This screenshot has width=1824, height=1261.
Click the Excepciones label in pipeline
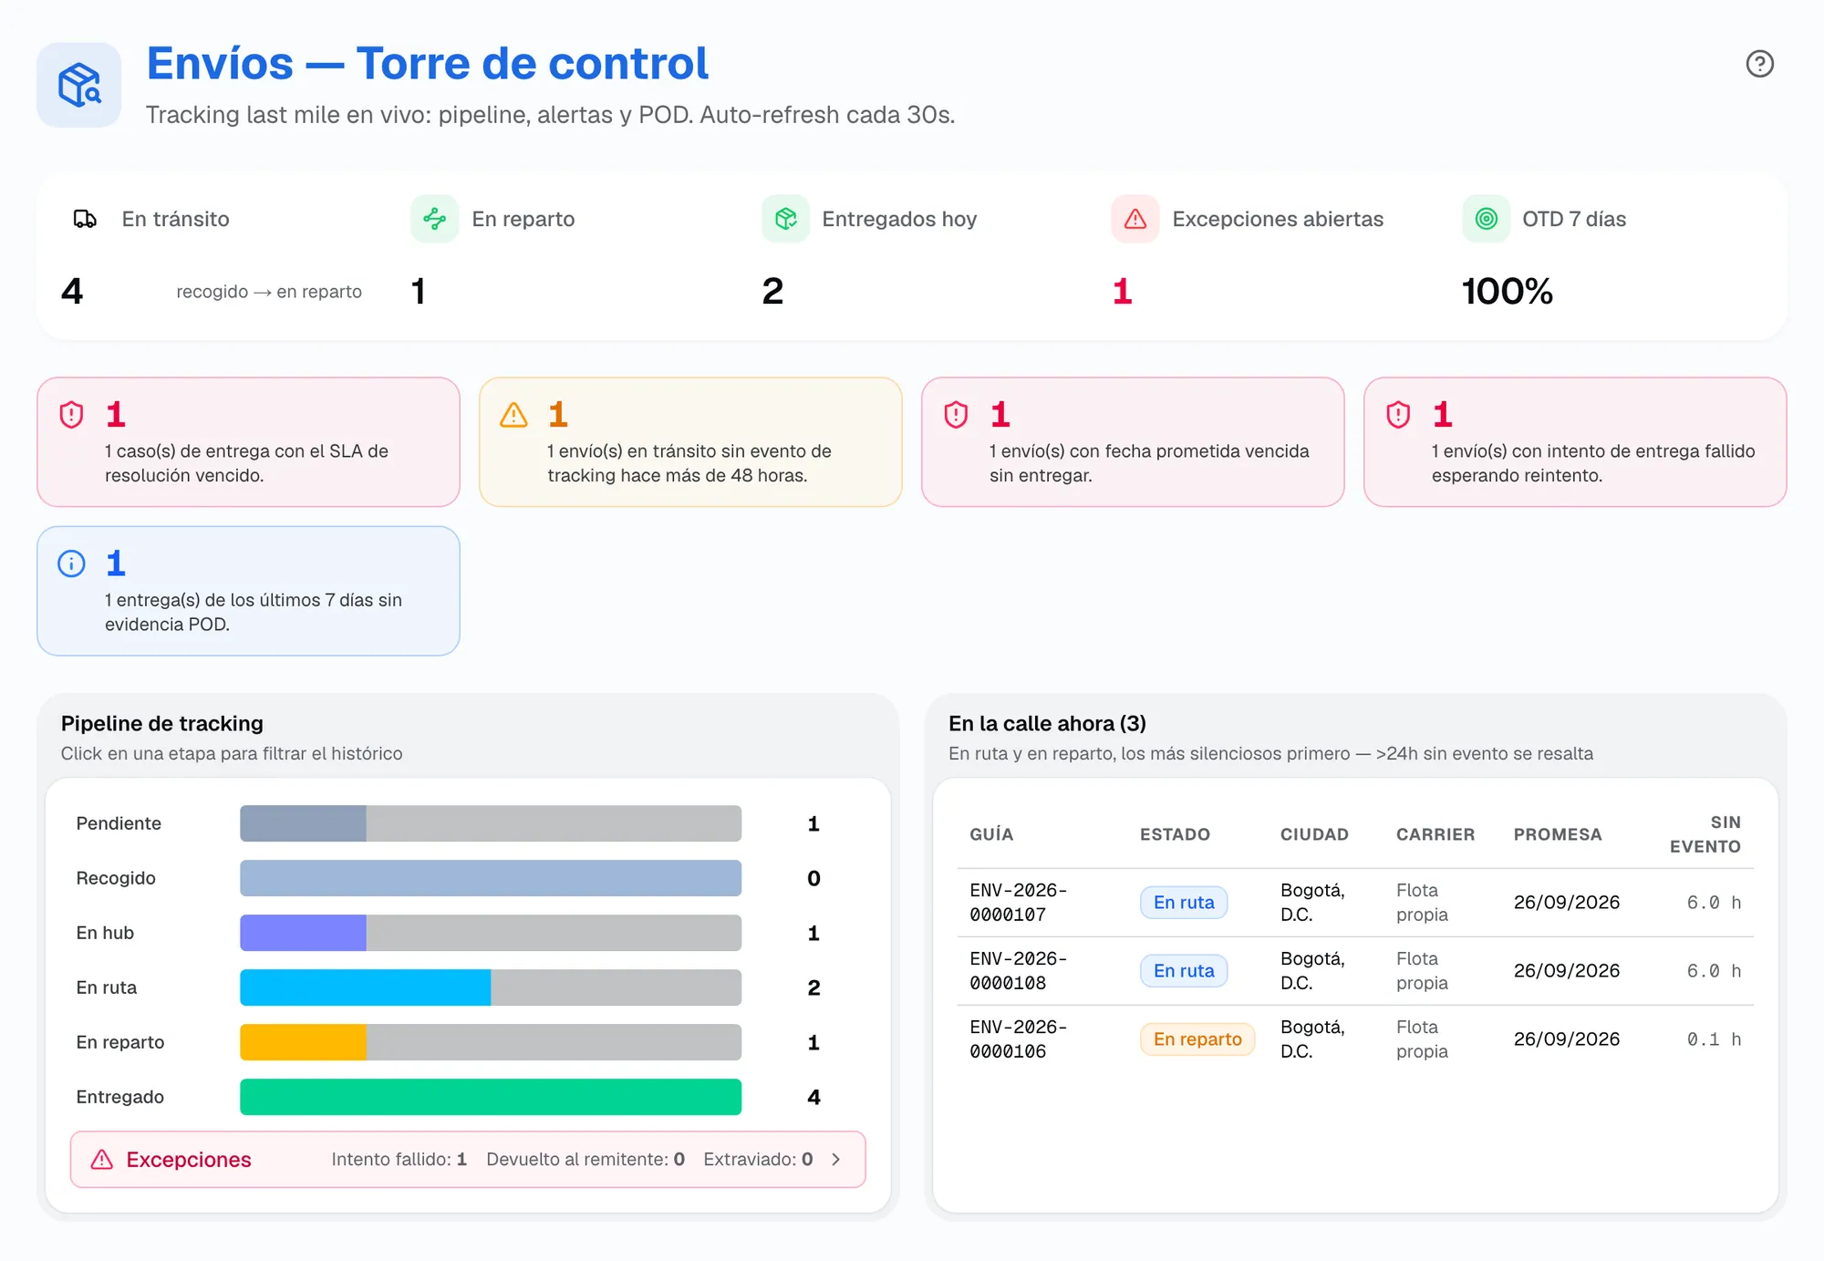pos(189,1160)
